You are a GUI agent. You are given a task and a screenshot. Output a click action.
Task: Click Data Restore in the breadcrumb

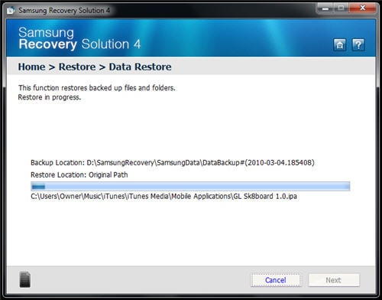coord(140,67)
